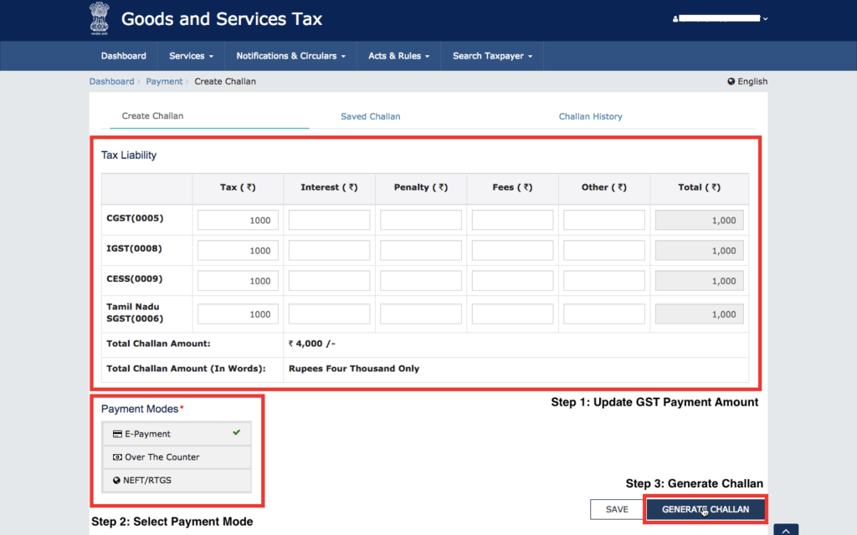The width and height of the screenshot is (857, 535).
Task: Switch to the Saved Challan tab
Action: (370, 115)
